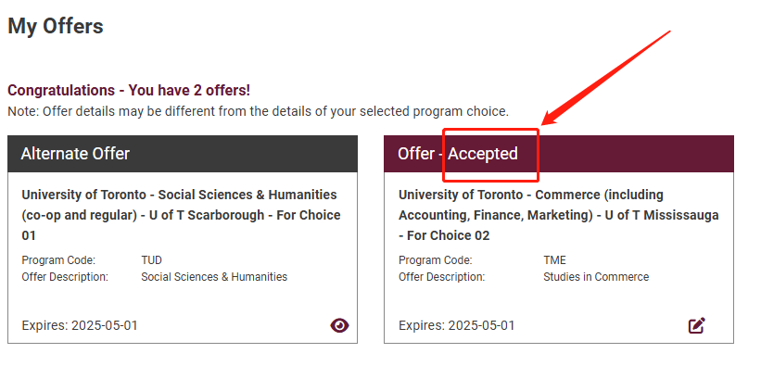Click the note about offer details differing
The width and height of the screenshot is (761, 366).
point(259,111)
